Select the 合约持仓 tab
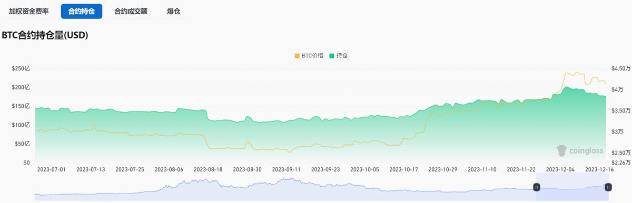Viewport: 632px width, 203px height. pyautogui.click(x=82, y=11)
